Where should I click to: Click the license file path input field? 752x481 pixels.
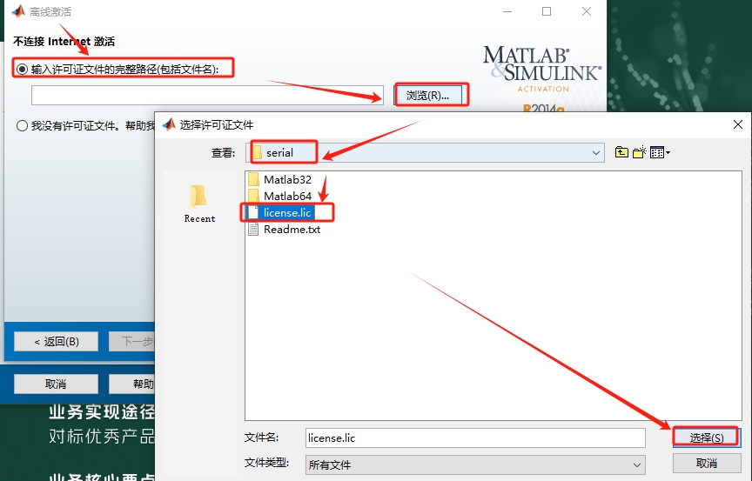pos(207,96)
